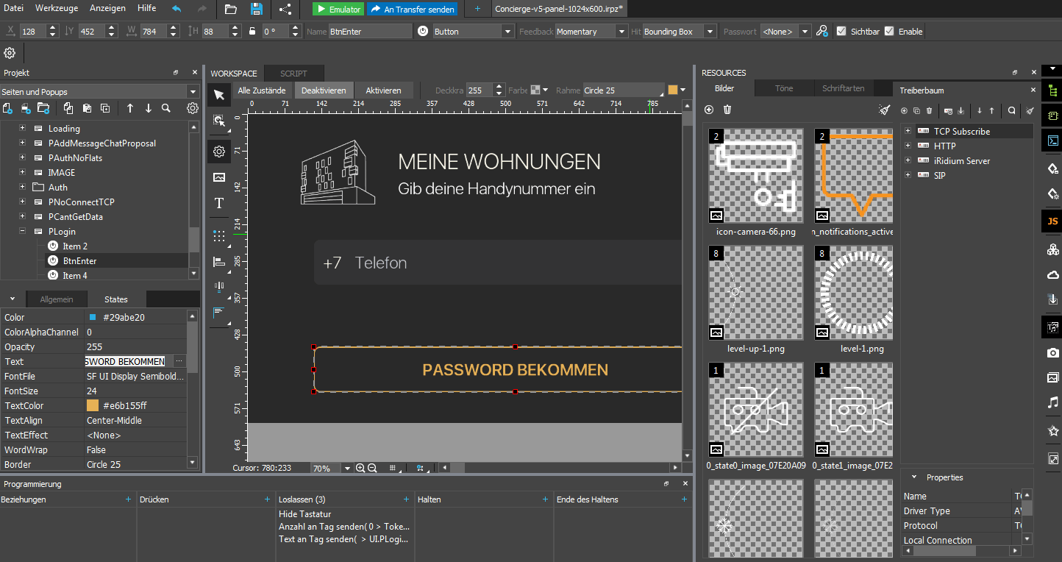Select the Text tool in the workspace toolbar
This screenshot has height=562, width=1062.
[218, 203]
